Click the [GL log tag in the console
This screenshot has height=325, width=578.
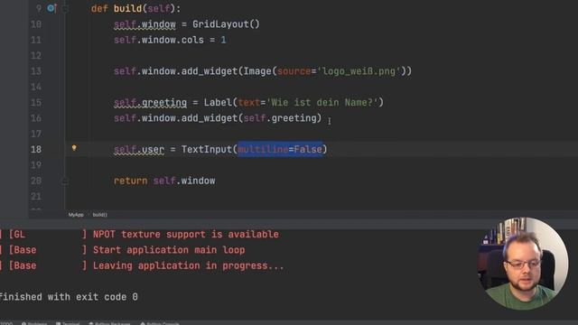[x=17, y=235]
